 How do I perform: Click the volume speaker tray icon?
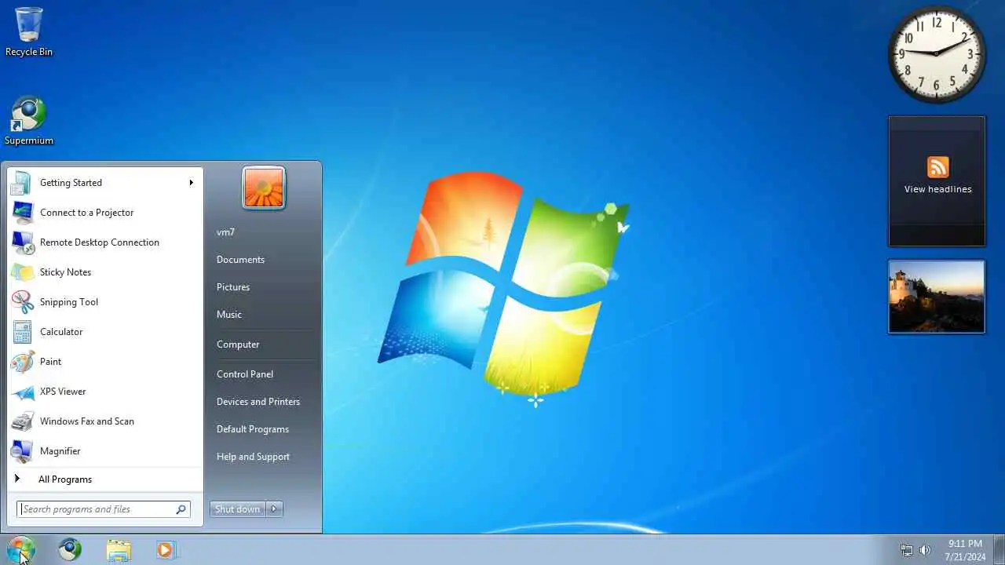tap(925, 550)
